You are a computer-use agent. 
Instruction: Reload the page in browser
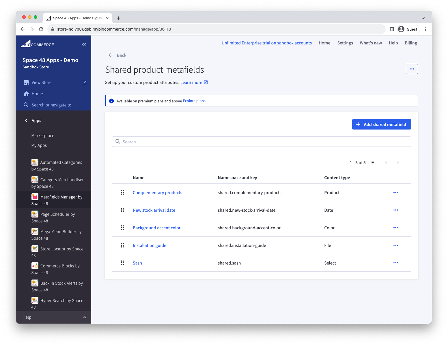(41, 29)
